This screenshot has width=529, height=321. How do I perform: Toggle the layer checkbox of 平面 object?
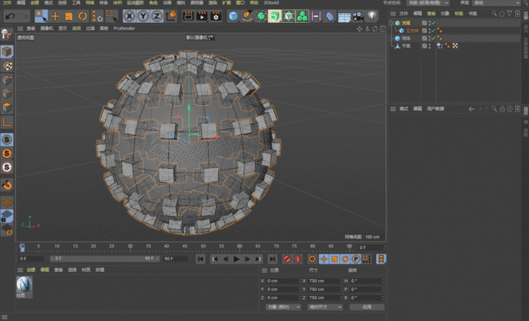coord(425,46)
